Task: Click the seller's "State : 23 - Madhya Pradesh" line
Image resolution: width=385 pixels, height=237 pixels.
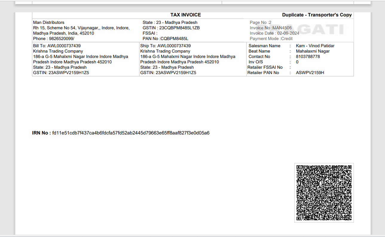Action: pyautogui.click(x=170, y=22)
